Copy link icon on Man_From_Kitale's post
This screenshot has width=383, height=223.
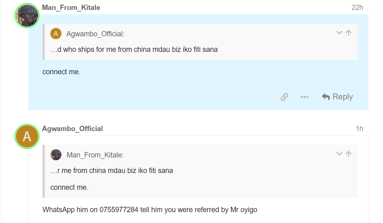click(284, 97)
